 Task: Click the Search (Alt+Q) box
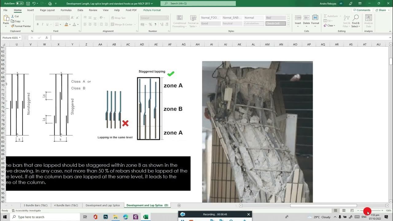(x=198, y=3)
